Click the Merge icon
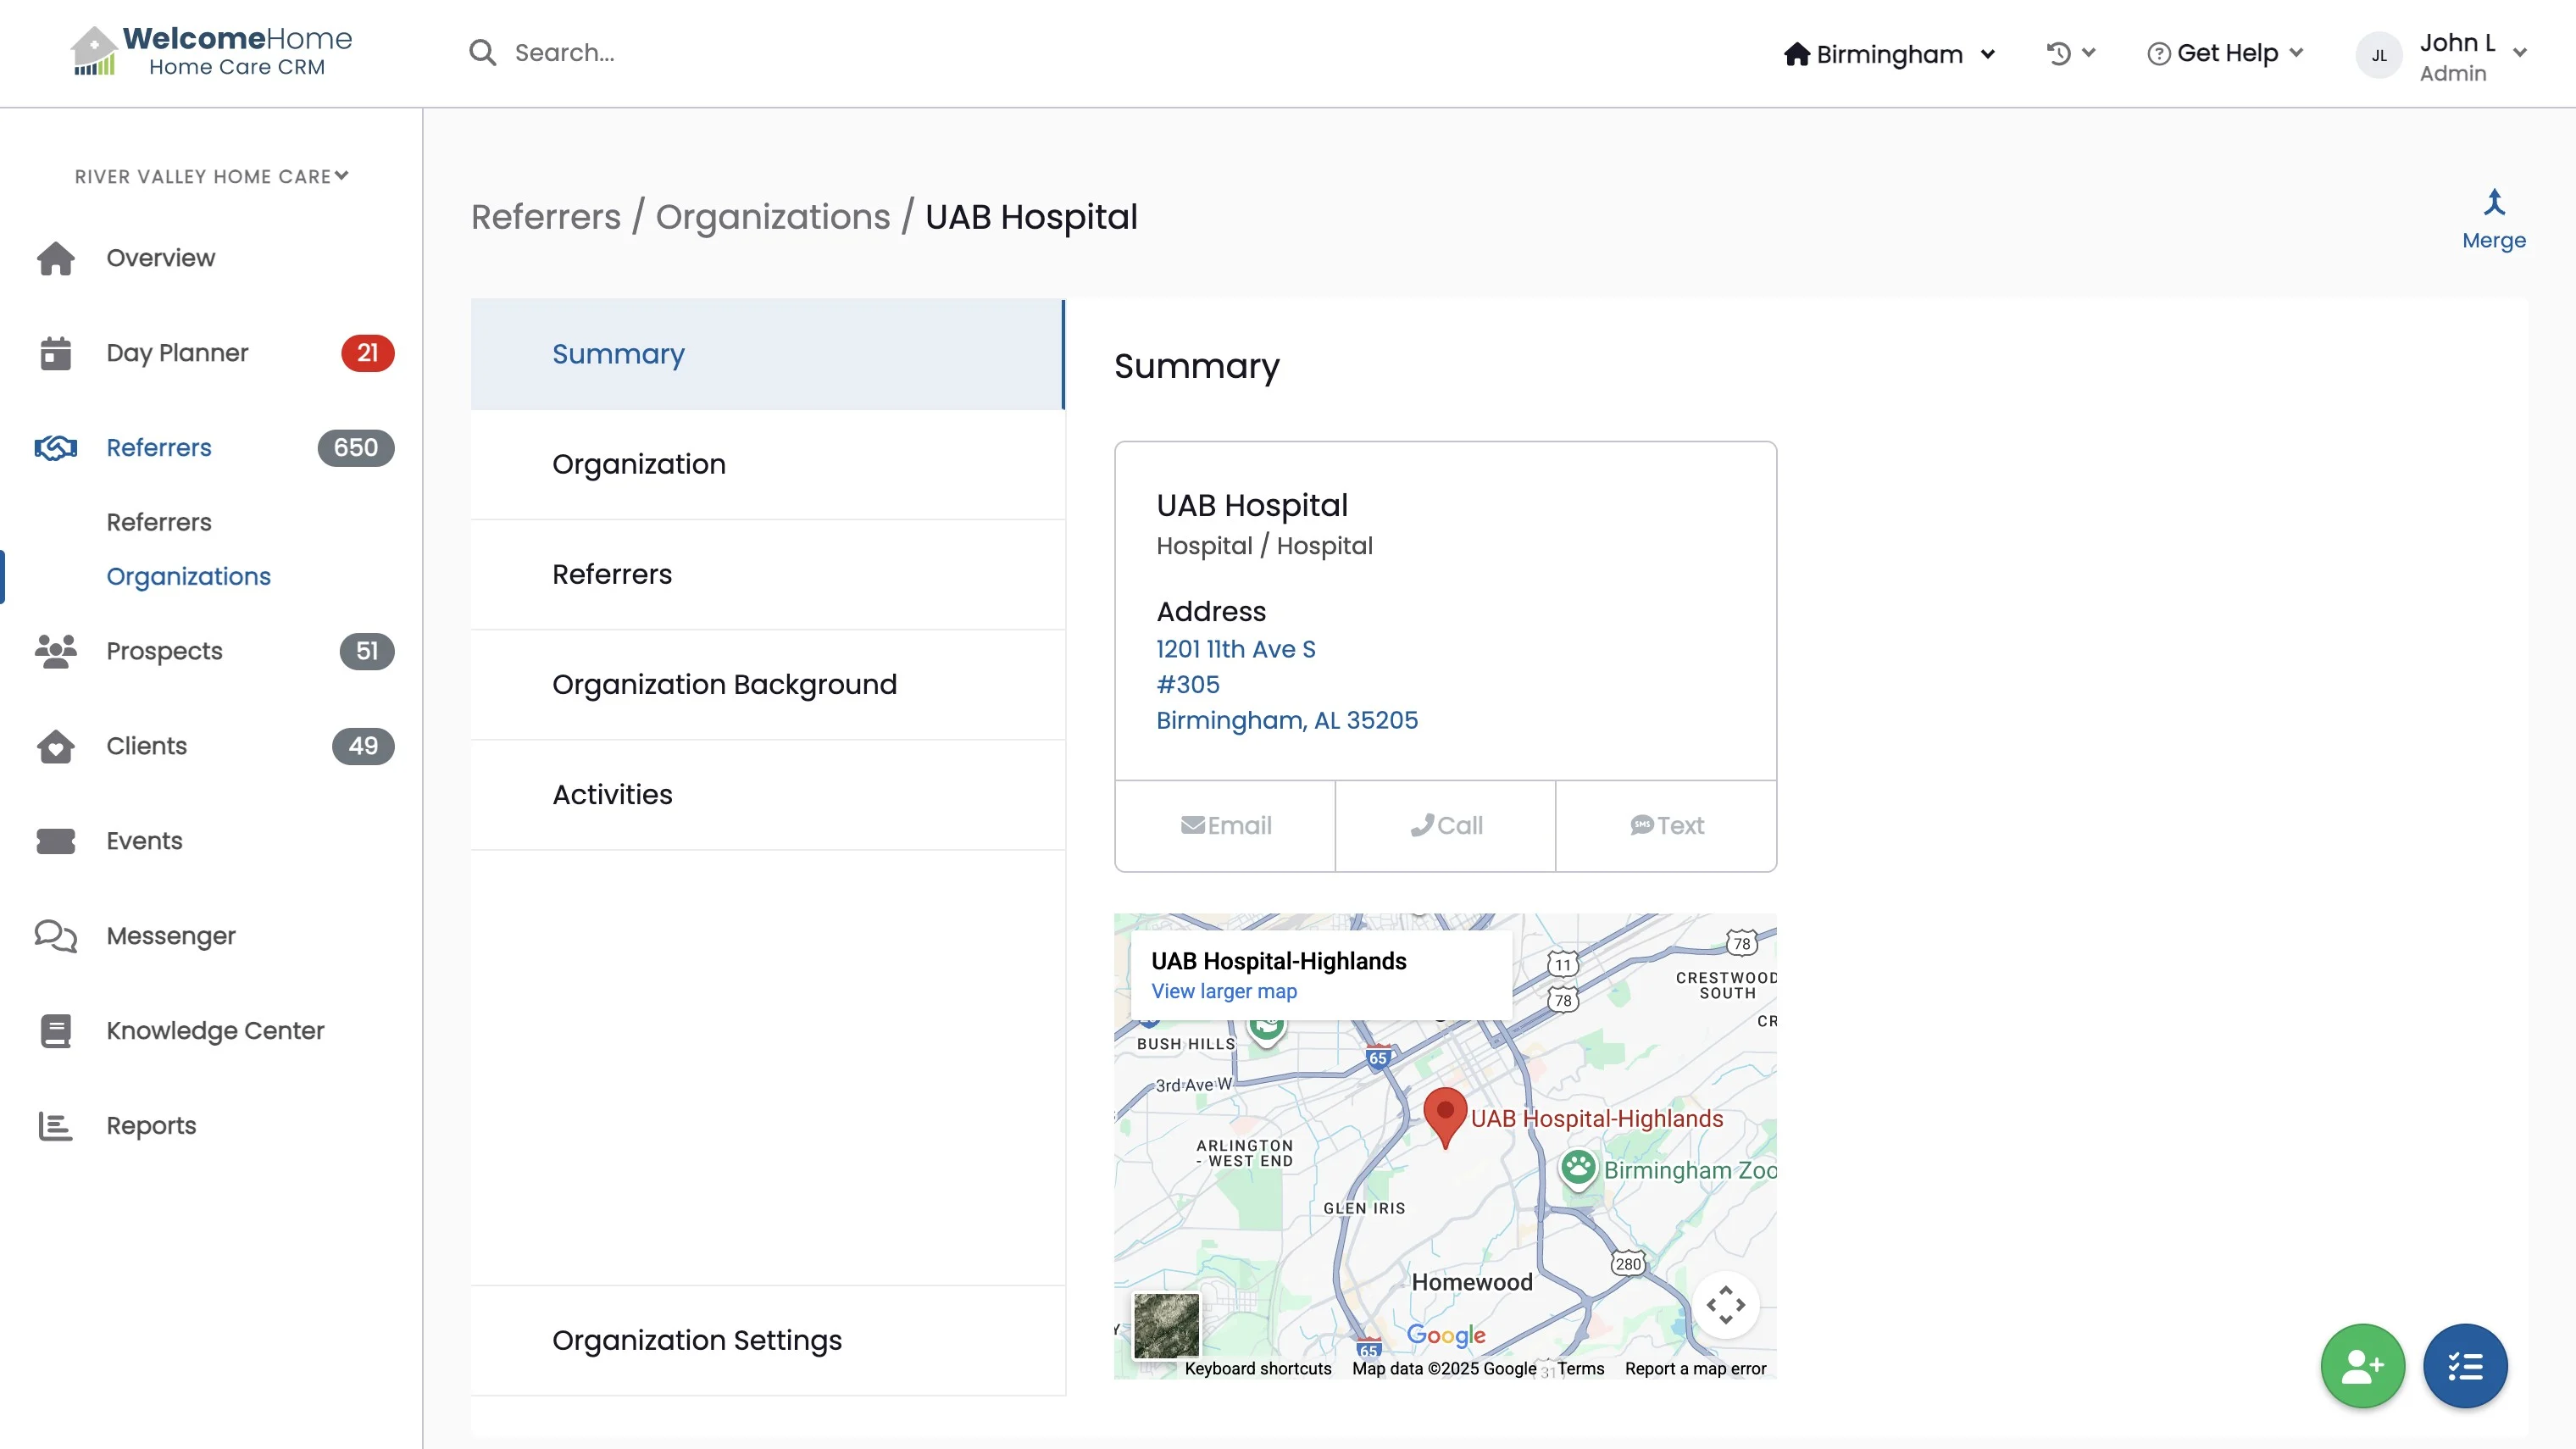 coord(2493,203)
